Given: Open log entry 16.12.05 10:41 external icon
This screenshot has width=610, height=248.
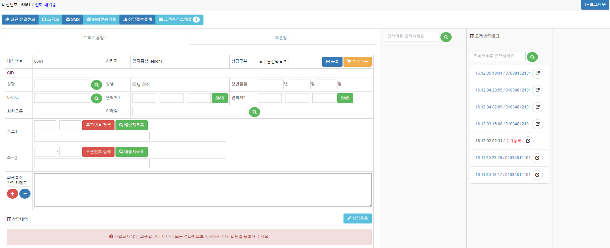Looking at the screenshot, I should (x=537, y=73).
